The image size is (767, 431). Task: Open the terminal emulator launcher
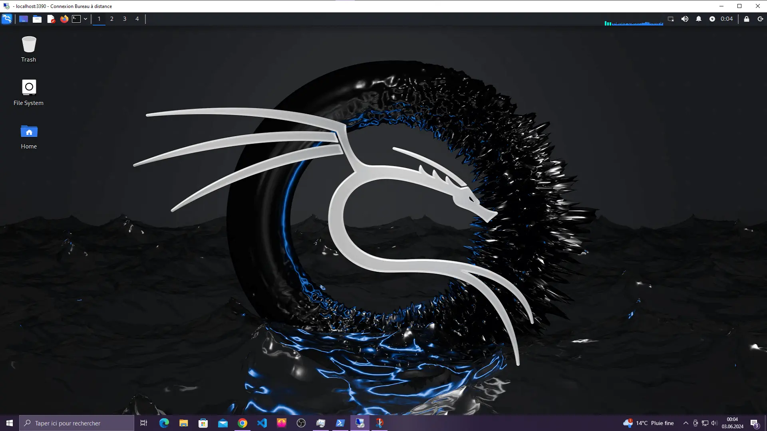pyautogui.click(x=76, y=19)
